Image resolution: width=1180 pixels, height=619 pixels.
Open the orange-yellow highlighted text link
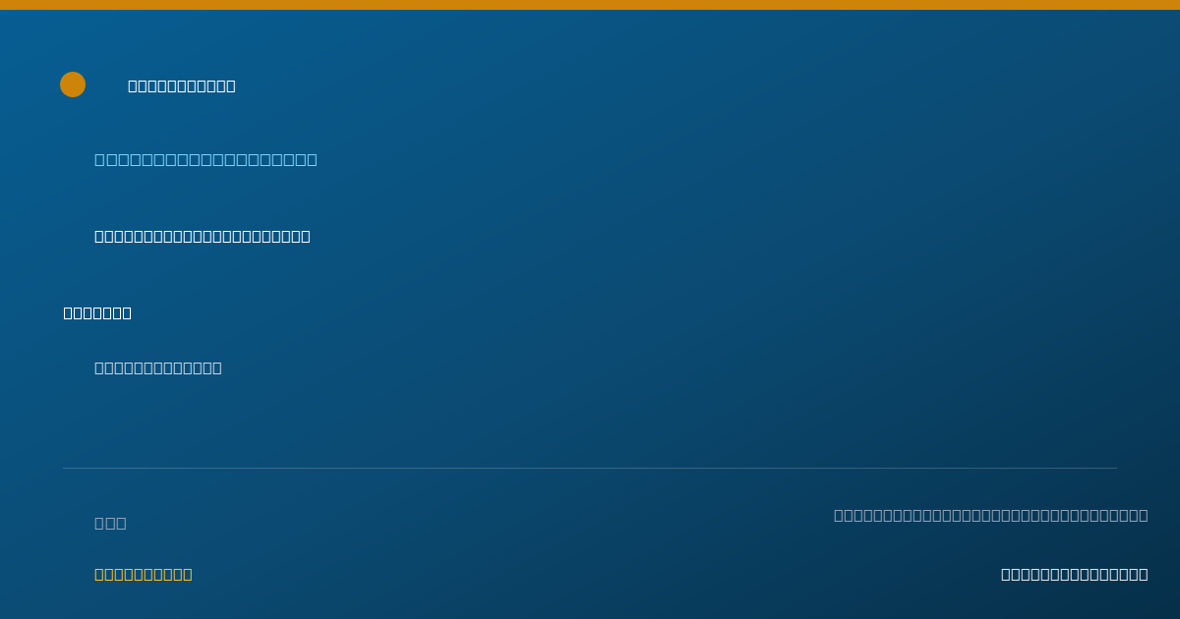click(x=144, y=574)
